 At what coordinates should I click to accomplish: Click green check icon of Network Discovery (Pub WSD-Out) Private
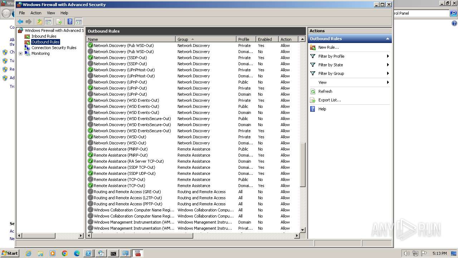coord(91,46)
